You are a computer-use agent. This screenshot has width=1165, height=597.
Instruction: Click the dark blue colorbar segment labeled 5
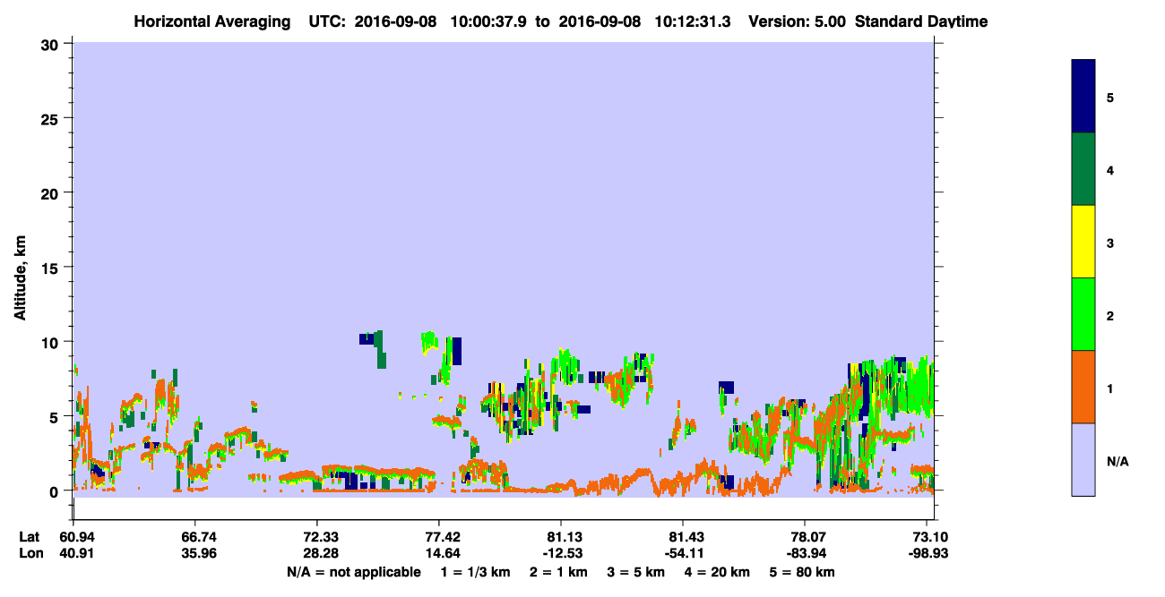tap(1083, 97)
